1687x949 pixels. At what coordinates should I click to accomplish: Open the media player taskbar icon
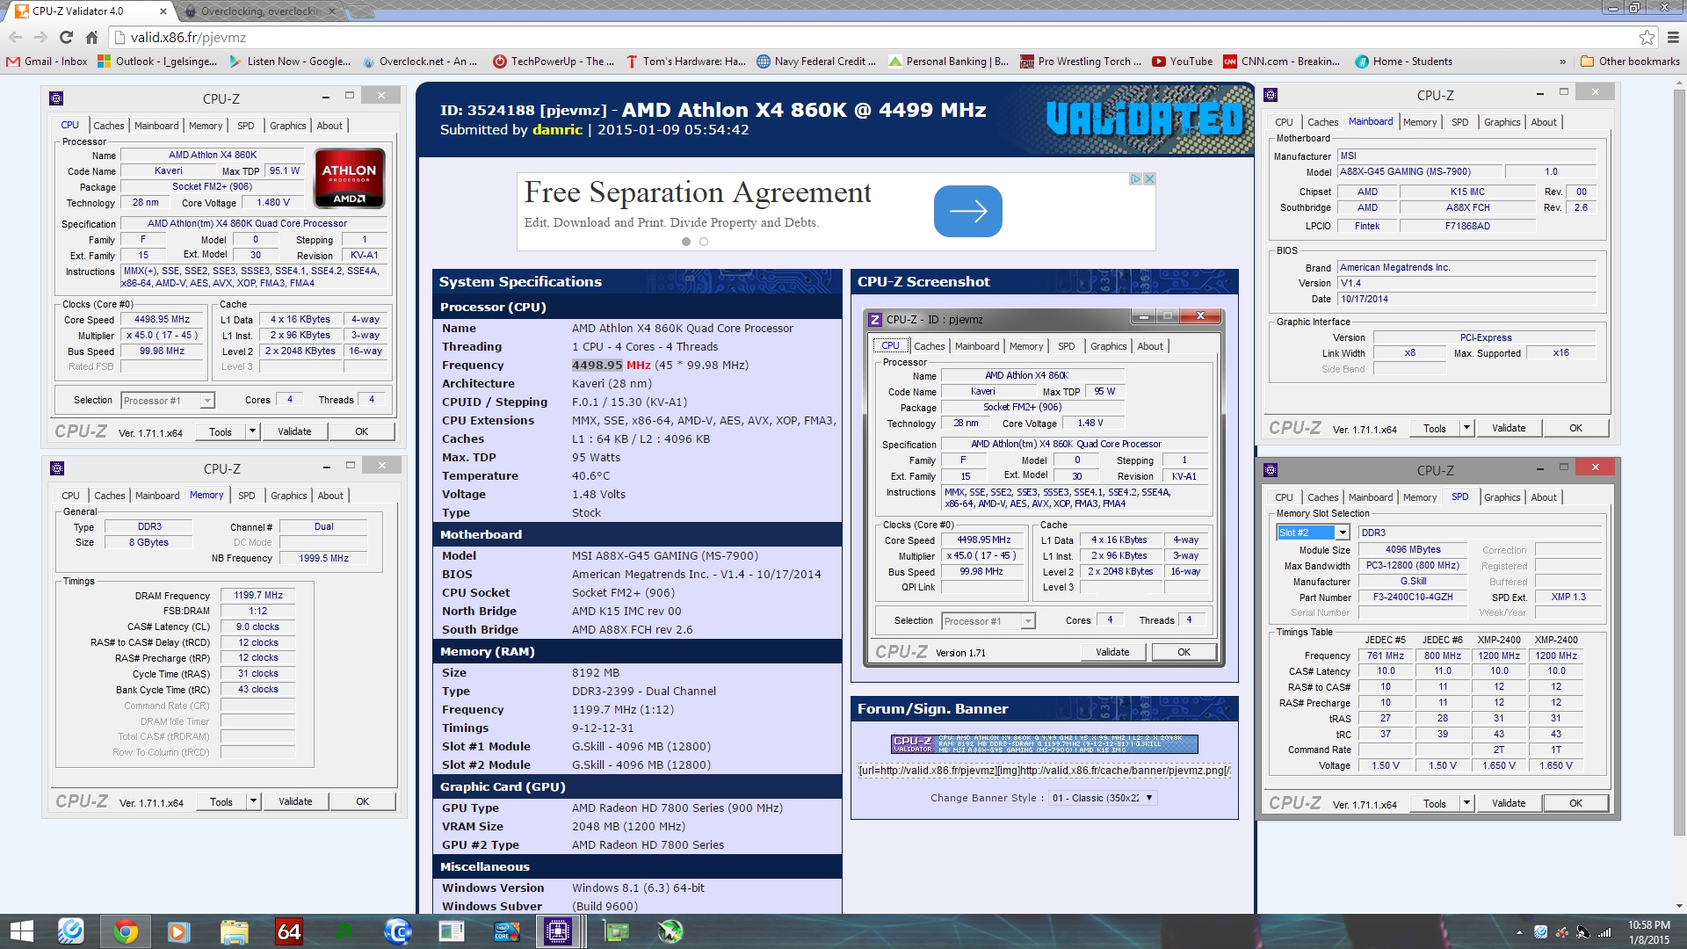(179, 931)
